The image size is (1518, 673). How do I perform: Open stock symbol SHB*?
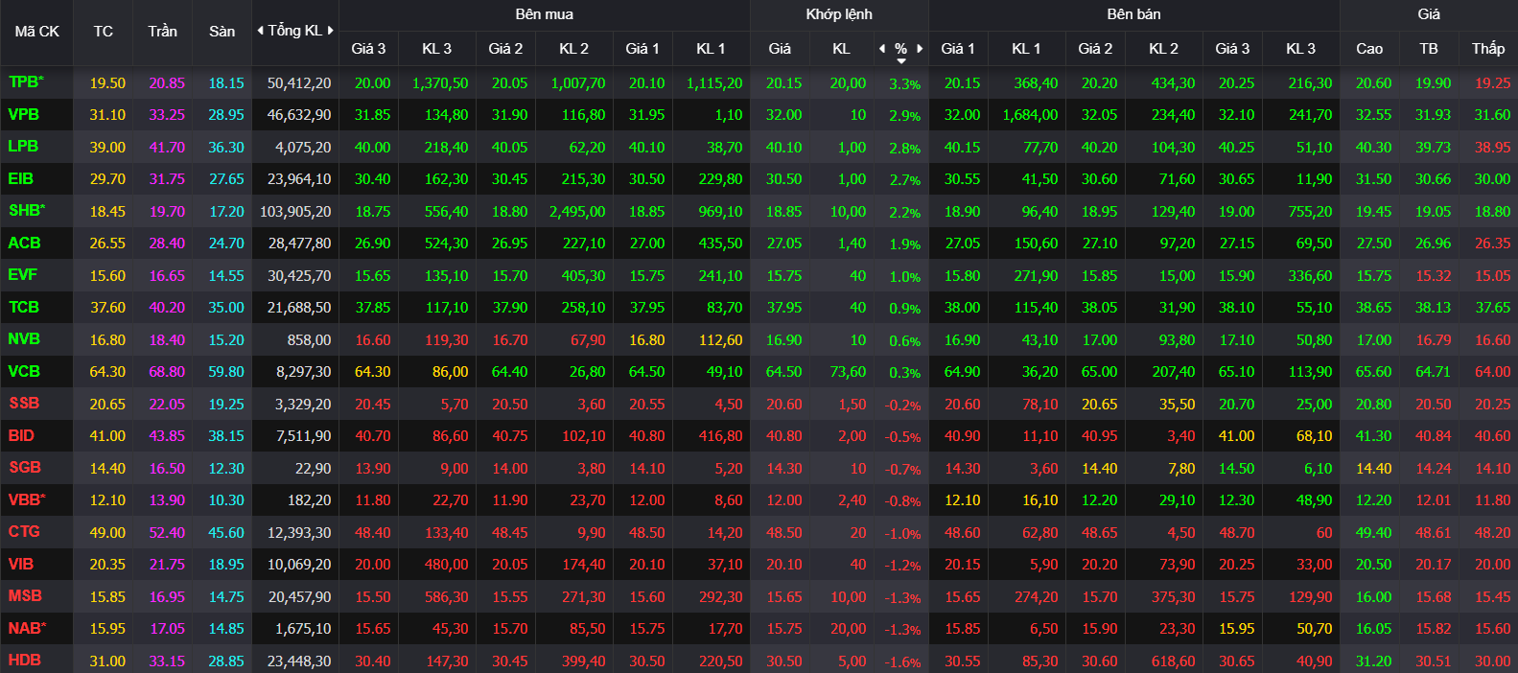point(27,211)
